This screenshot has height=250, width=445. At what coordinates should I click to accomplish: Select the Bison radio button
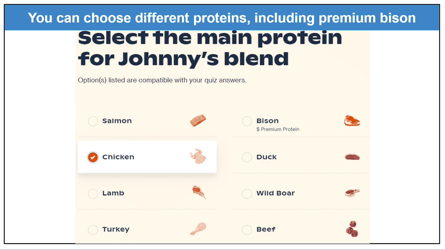(247, 121)
